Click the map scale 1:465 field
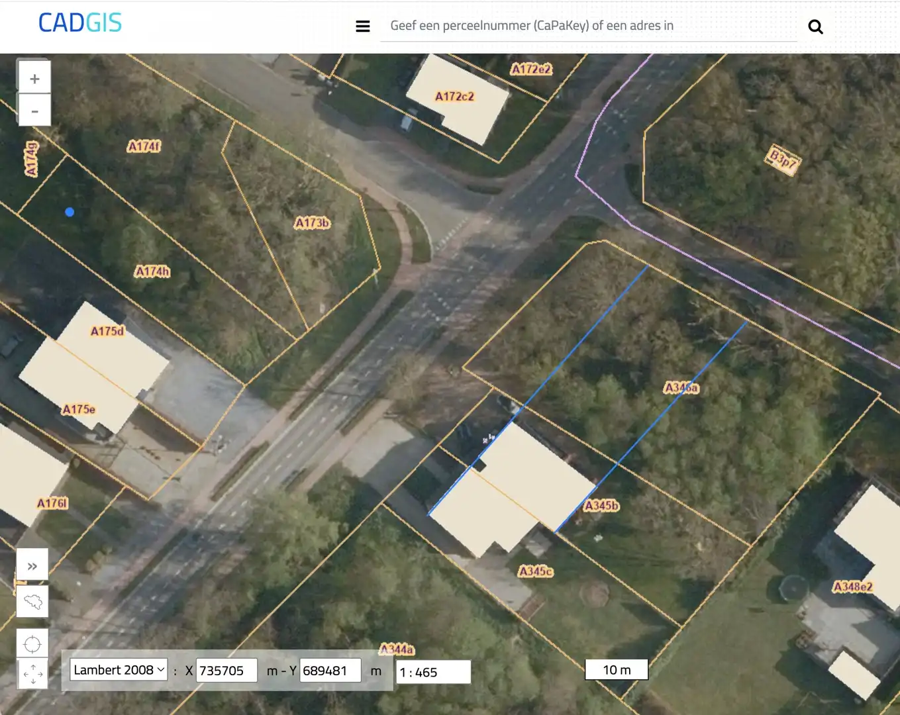Image resolution: width=900 pixels, height=715 pixels. point(433,673)
